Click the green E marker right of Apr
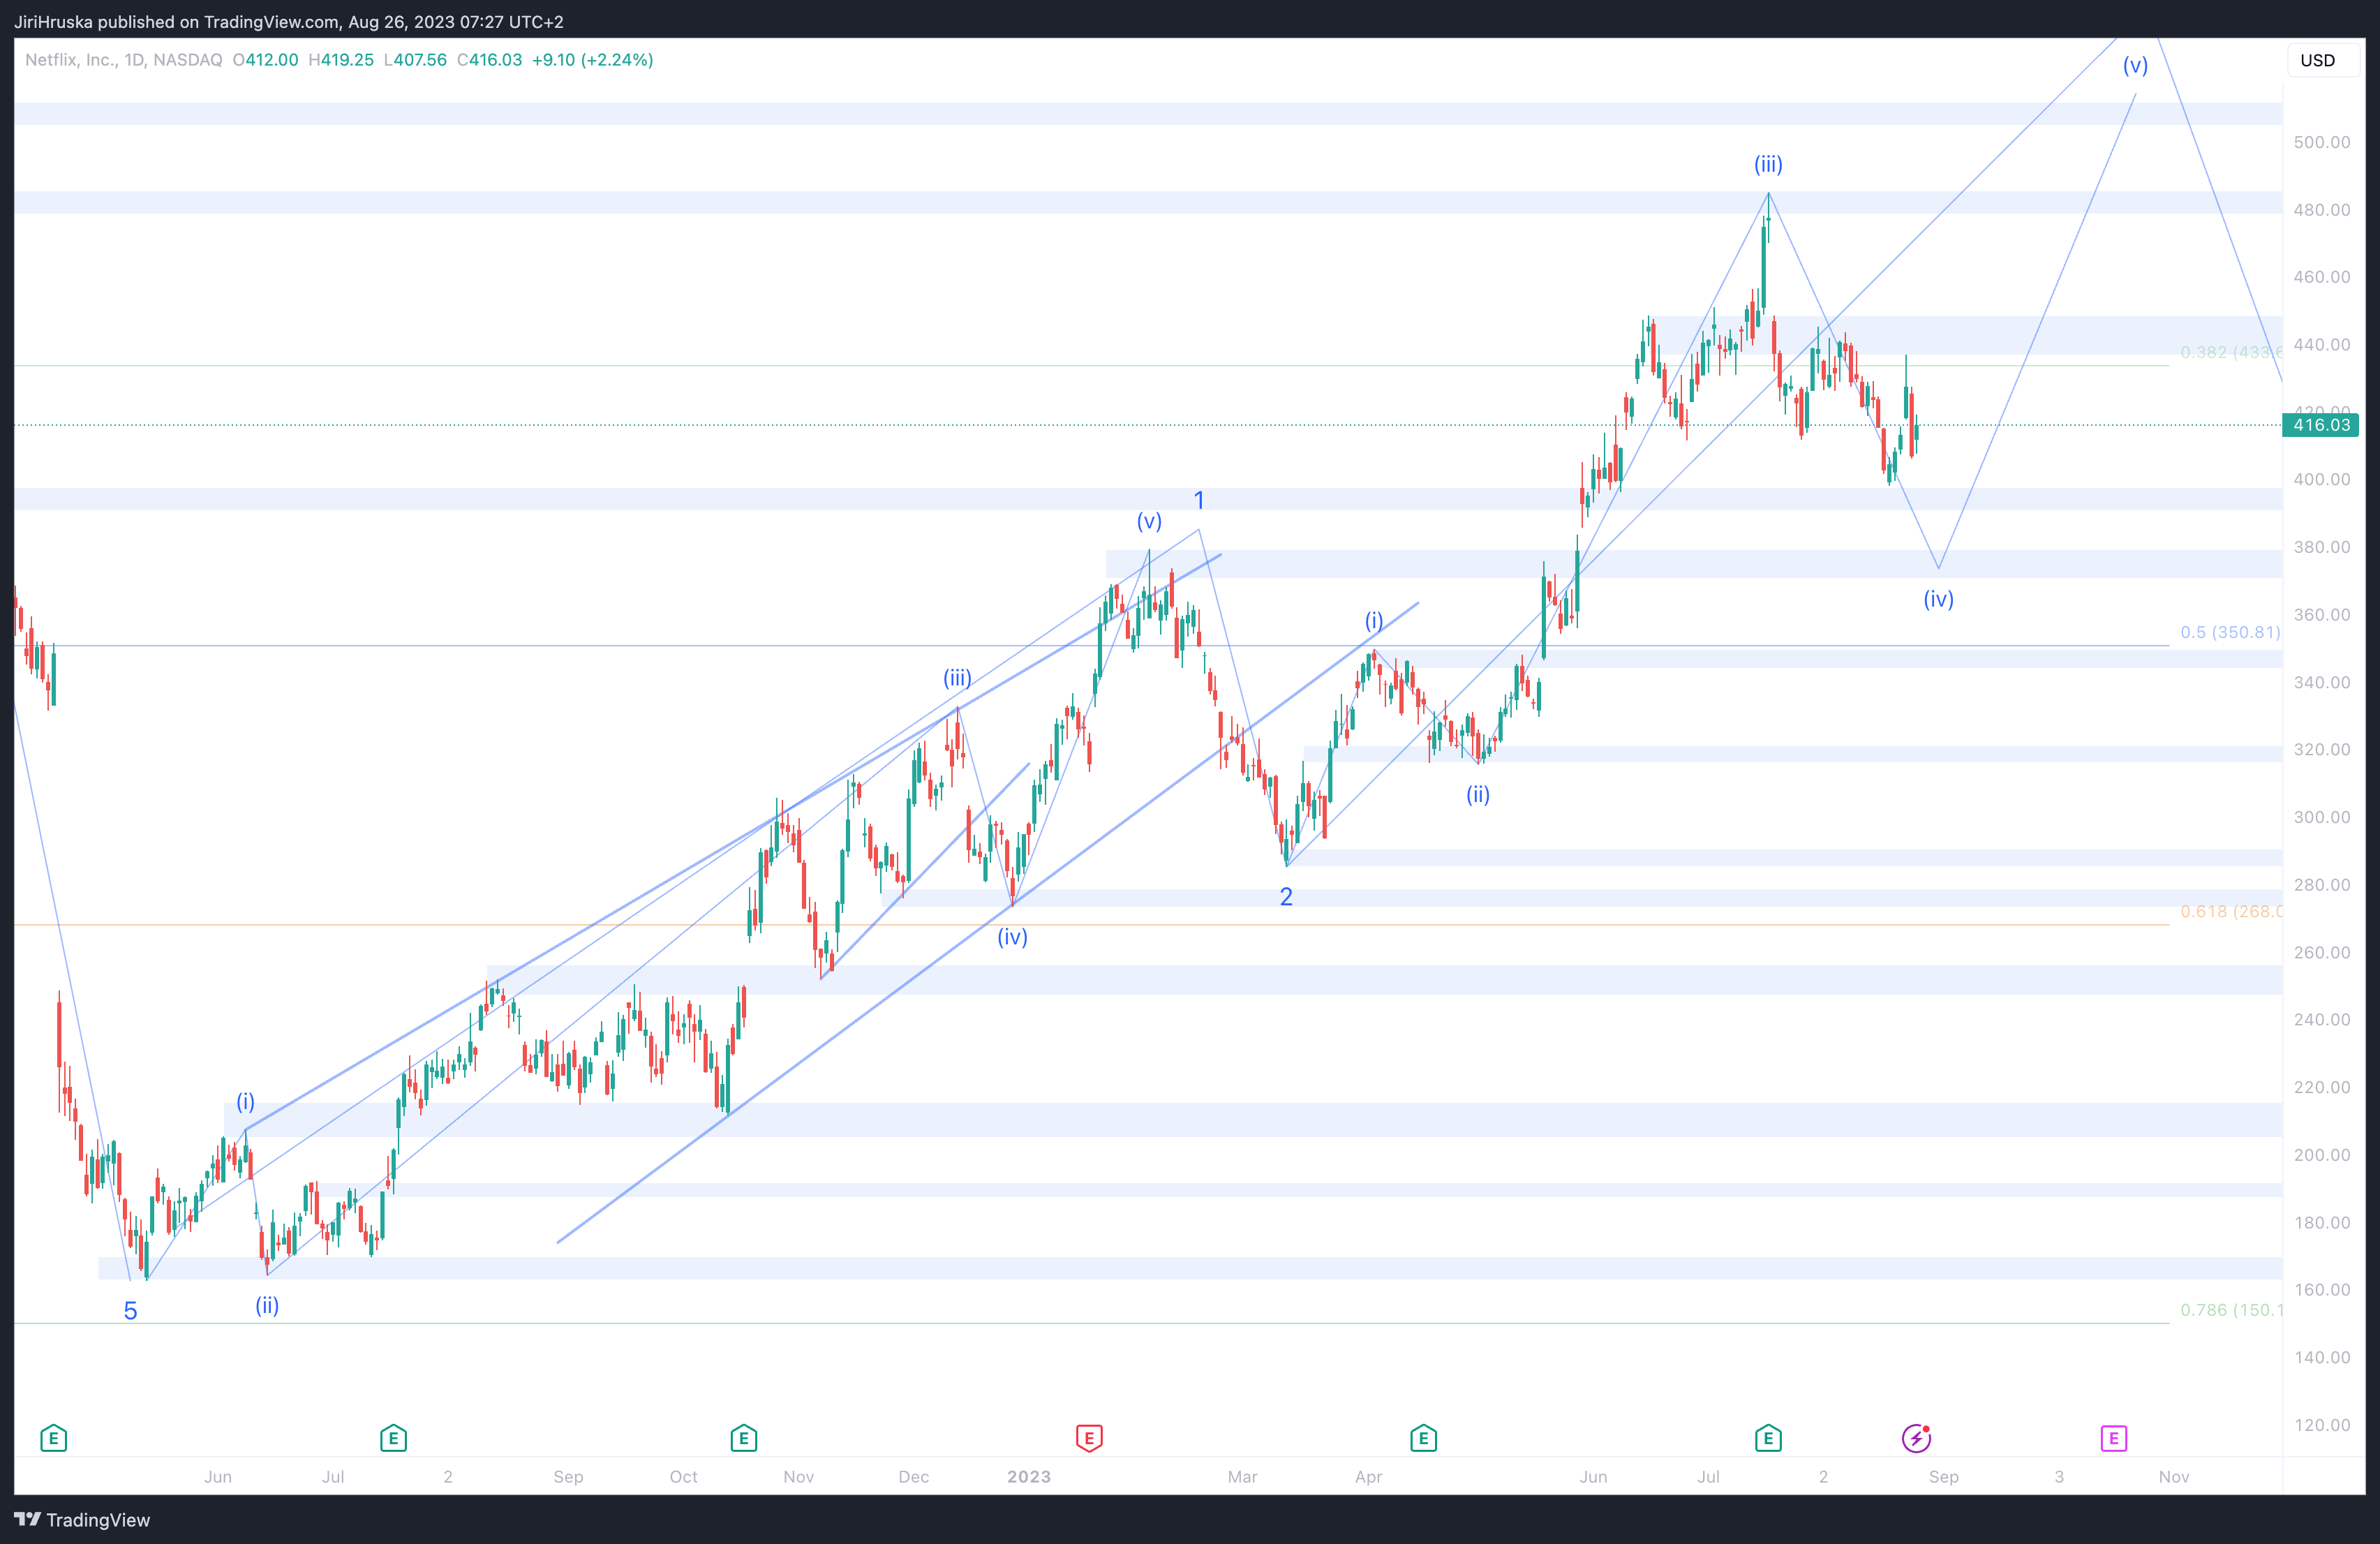Screen dimensions: 2380x1544 pyautogui.click(x=1423, y=1438)
